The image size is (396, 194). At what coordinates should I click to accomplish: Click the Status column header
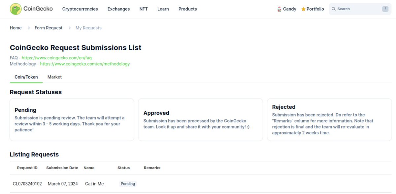pyautogui.click(x=124, y=168)
